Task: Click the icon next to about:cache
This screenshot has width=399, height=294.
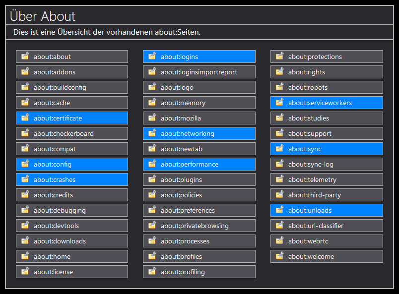Action: pyautogui.click(x=25, y=103)
